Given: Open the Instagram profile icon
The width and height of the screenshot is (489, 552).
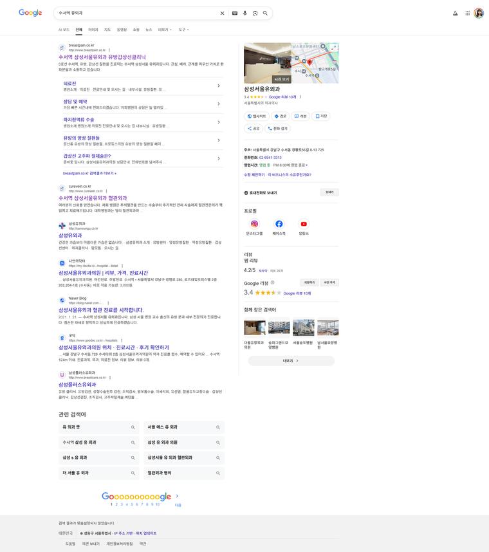Looking at the screenshot, I should coord(254,224).
